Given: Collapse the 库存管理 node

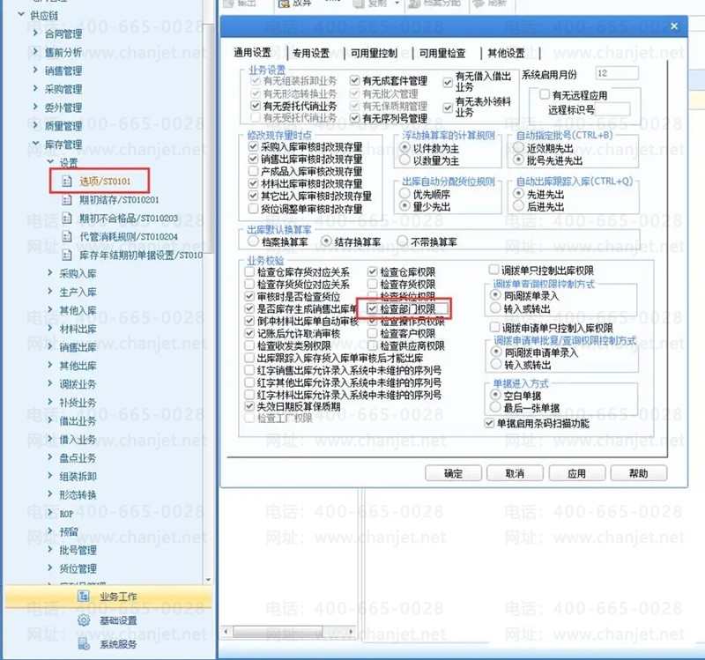Looking at the screenshot, I should point(35,144).
